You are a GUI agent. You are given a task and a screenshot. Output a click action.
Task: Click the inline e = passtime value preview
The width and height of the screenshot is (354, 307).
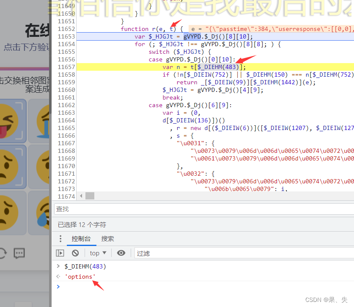click(x=272, y=29)
